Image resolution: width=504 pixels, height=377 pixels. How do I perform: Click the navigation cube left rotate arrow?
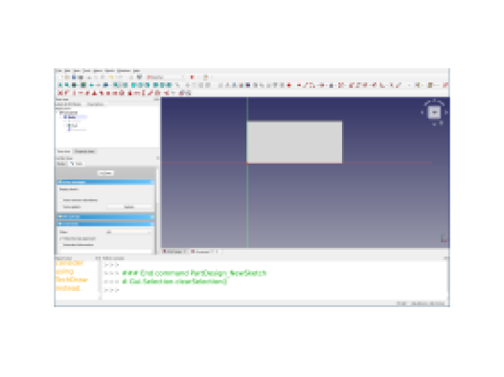click(422, 112)
